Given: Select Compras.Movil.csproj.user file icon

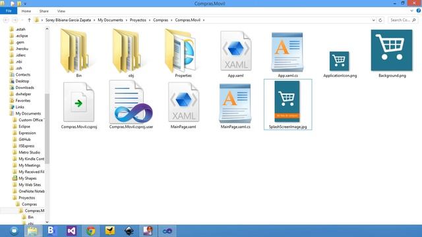Looking at the screenshot, I should (131, 102).
